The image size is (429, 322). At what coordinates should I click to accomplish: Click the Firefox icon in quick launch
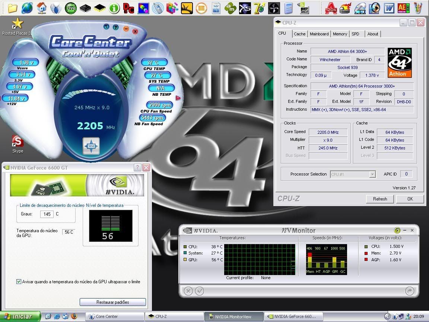pos(74,316)
